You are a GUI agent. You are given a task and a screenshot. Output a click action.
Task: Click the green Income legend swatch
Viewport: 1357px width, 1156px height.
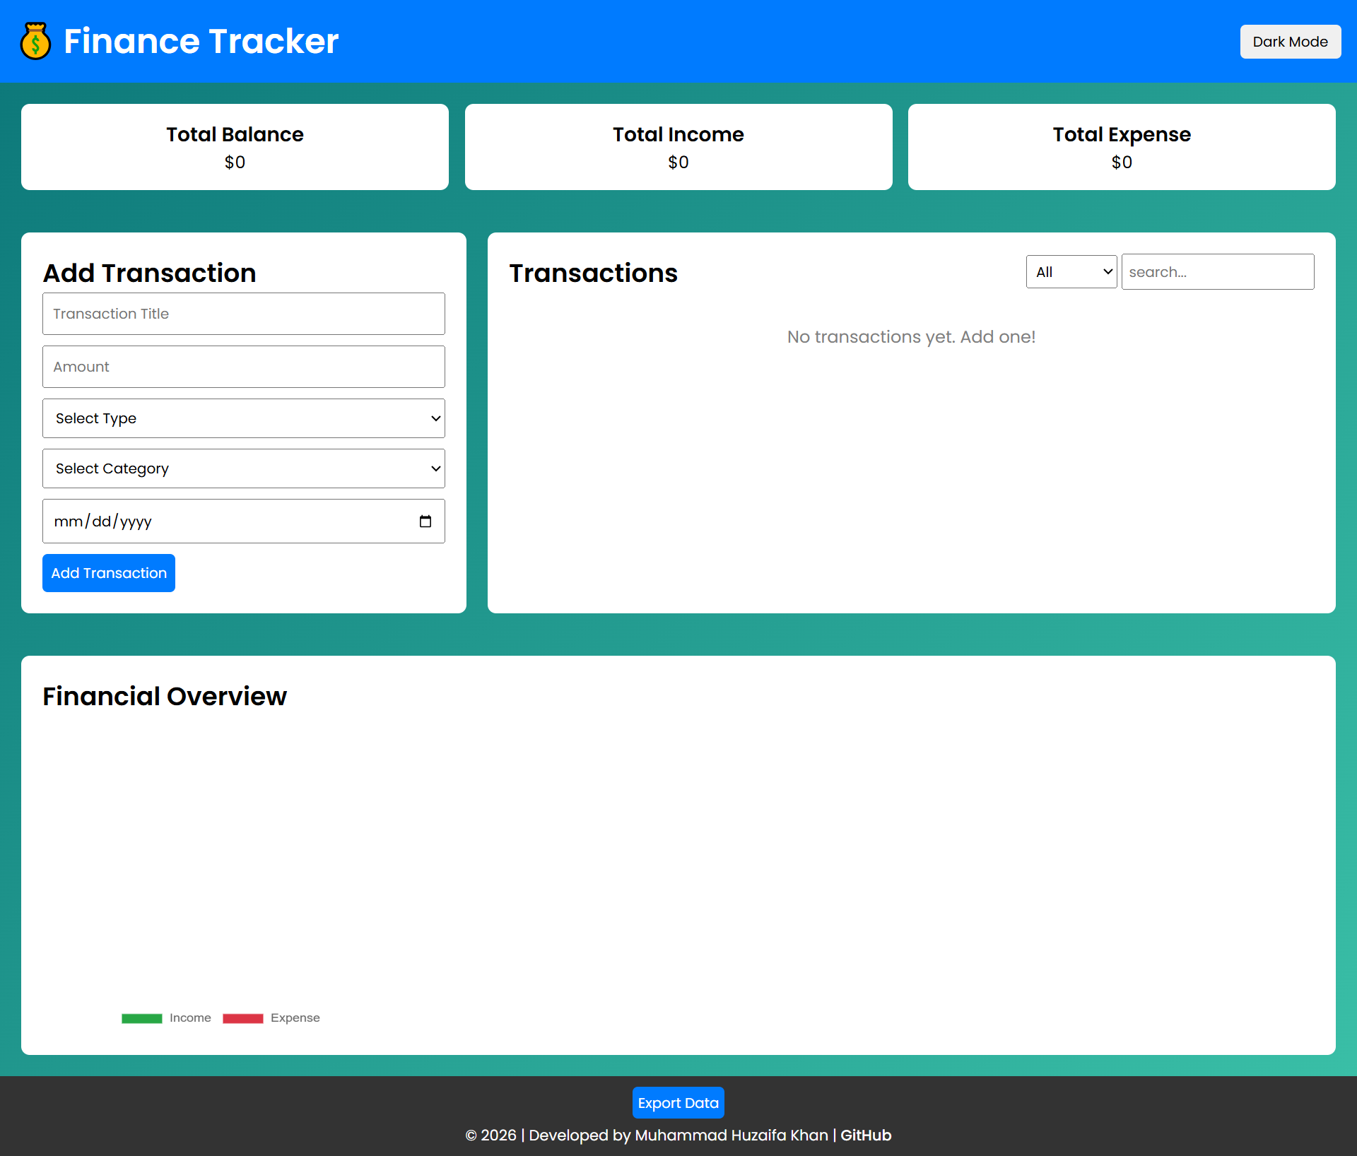point(141,1018)
